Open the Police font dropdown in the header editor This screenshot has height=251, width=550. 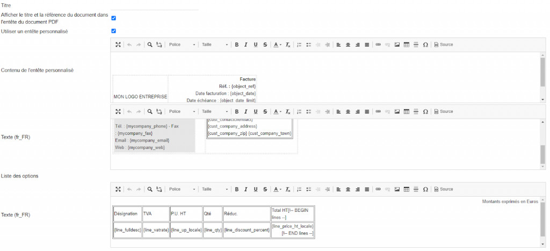182,45
